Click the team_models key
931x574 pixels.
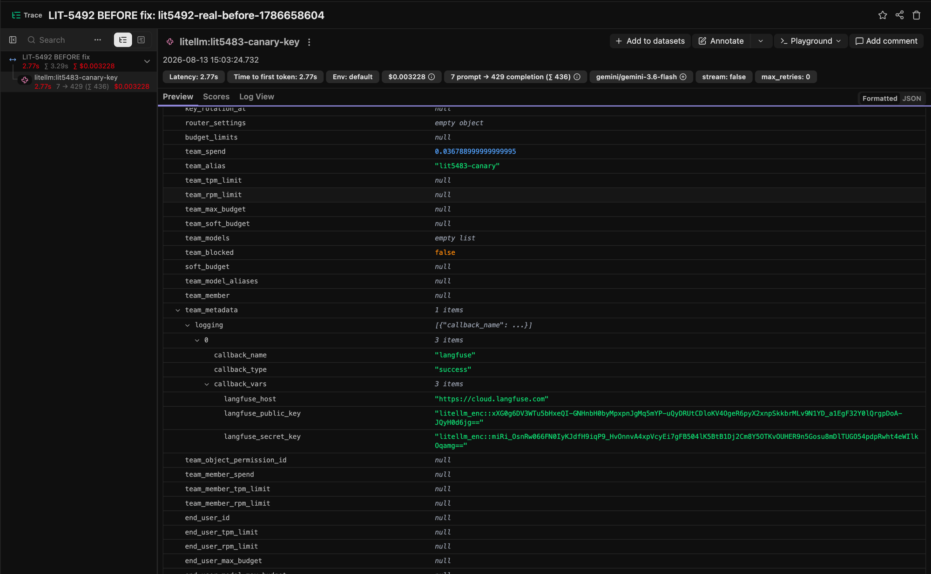pos(207,238)
